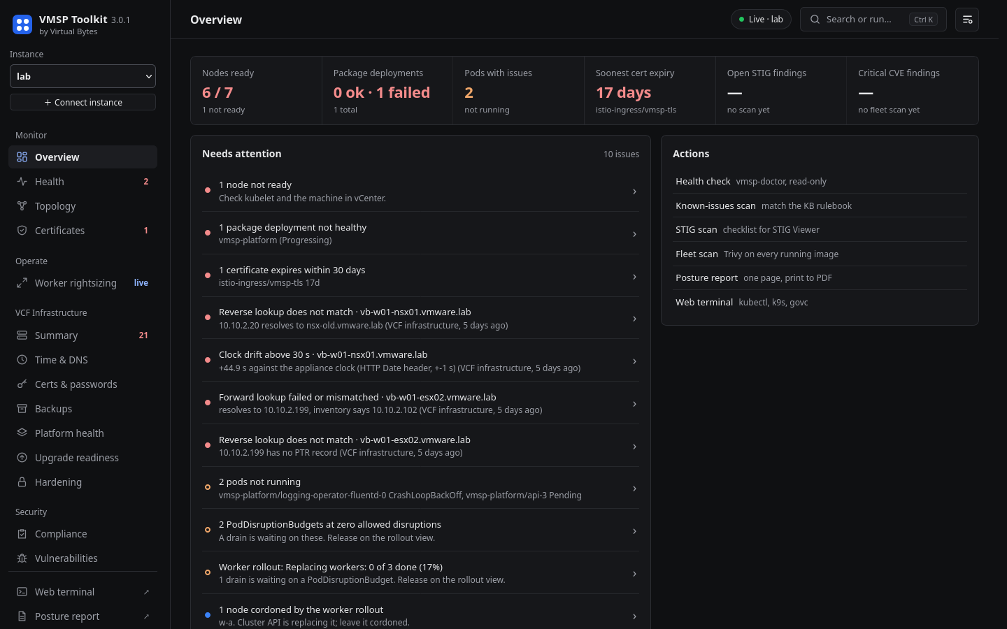Click the VMSP Toolkit logo icon
1007x629 pixels.
22,24
